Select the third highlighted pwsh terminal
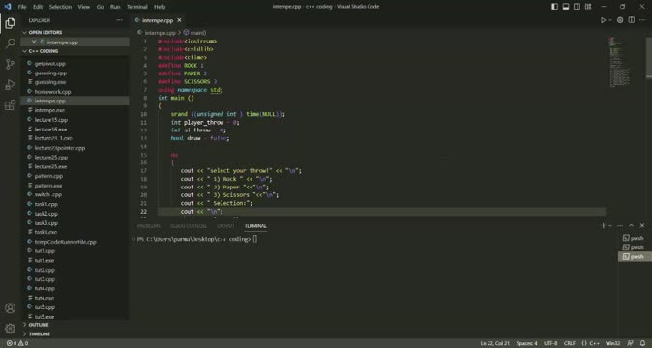 [634, 256]
